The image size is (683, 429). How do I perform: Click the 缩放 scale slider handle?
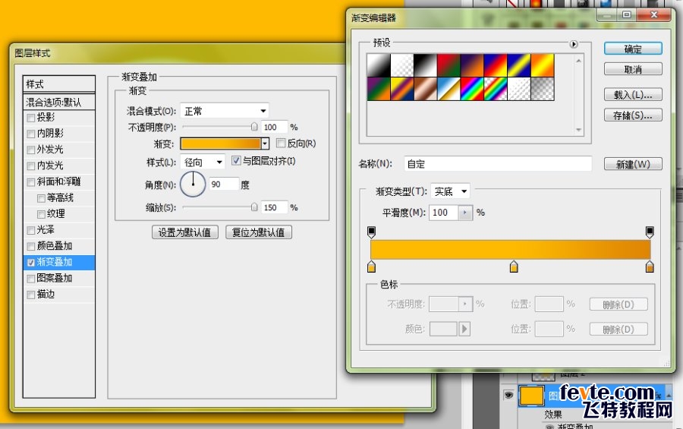pos(254,207)
